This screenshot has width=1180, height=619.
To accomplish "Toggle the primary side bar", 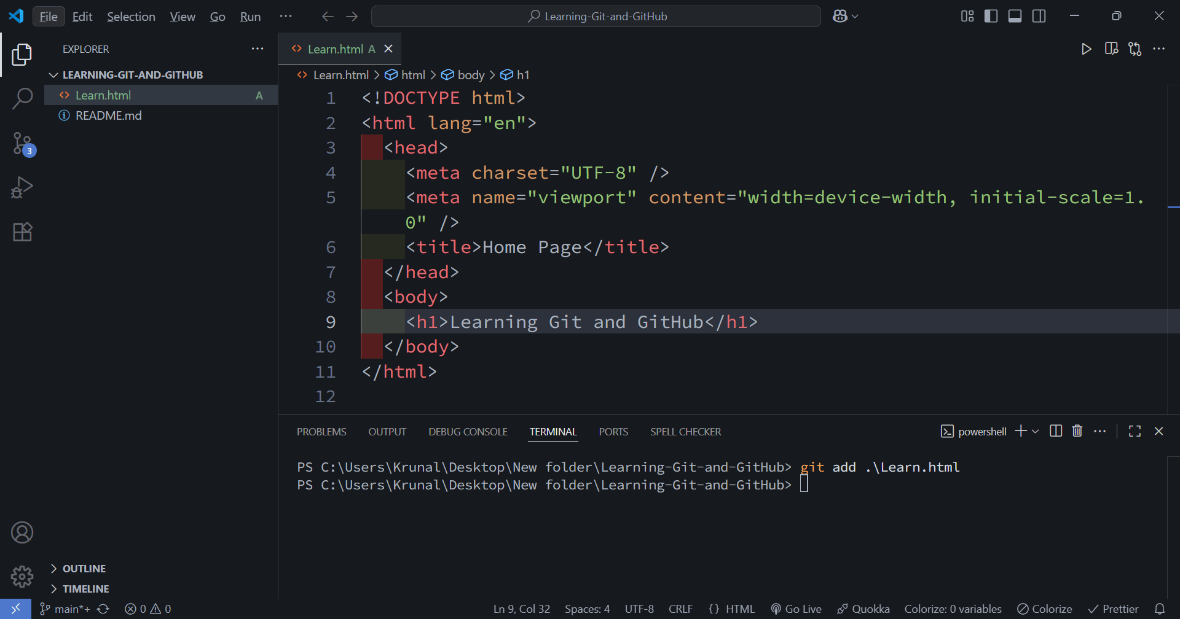I will [x=991, y=17].
